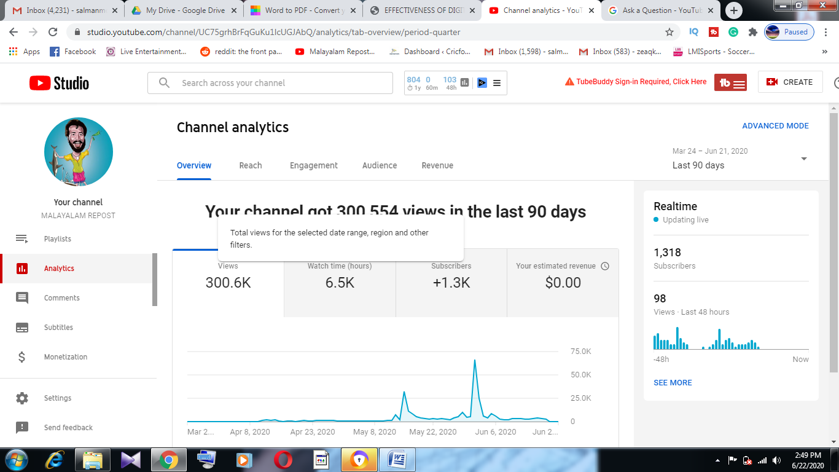Click the Paused Chrome profile button

[789, 32]
